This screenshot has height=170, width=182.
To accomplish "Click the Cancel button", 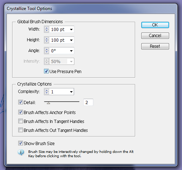I will [155, 36].
